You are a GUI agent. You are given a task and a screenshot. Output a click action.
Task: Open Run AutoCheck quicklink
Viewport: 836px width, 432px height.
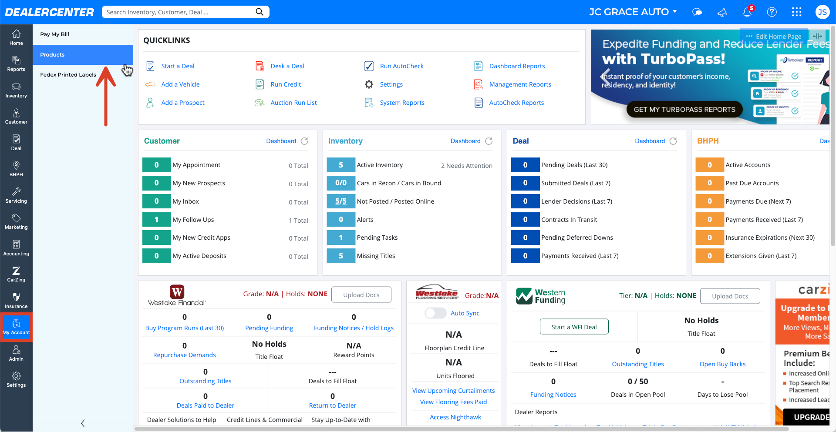click(401, 66)
